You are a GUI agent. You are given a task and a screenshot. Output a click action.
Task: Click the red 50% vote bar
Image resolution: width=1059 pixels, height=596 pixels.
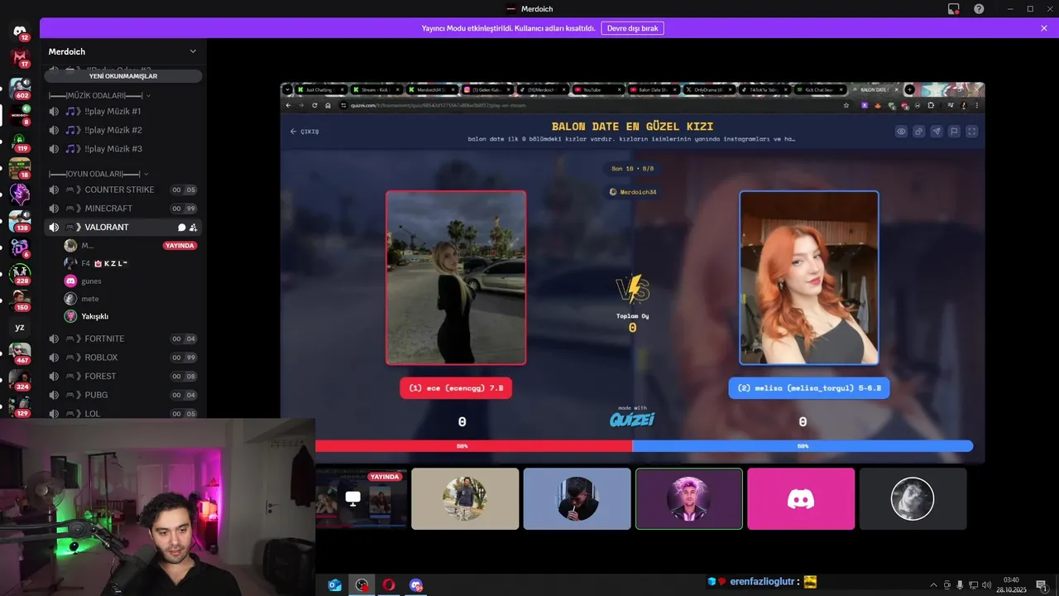[x=473, y=446]
